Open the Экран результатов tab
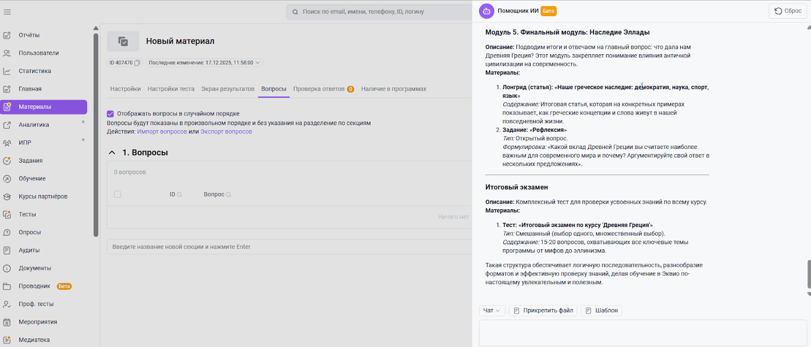Image resolution: width=811 pixels, height=347 pixels. click(x=228, y=89)
